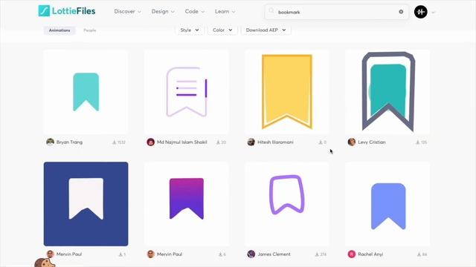
Task: Open the white bookmark on dark blue background
Action: point(86,204)
